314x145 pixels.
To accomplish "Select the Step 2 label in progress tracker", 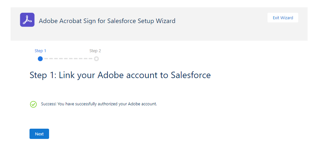I will (x=95, y=51).
